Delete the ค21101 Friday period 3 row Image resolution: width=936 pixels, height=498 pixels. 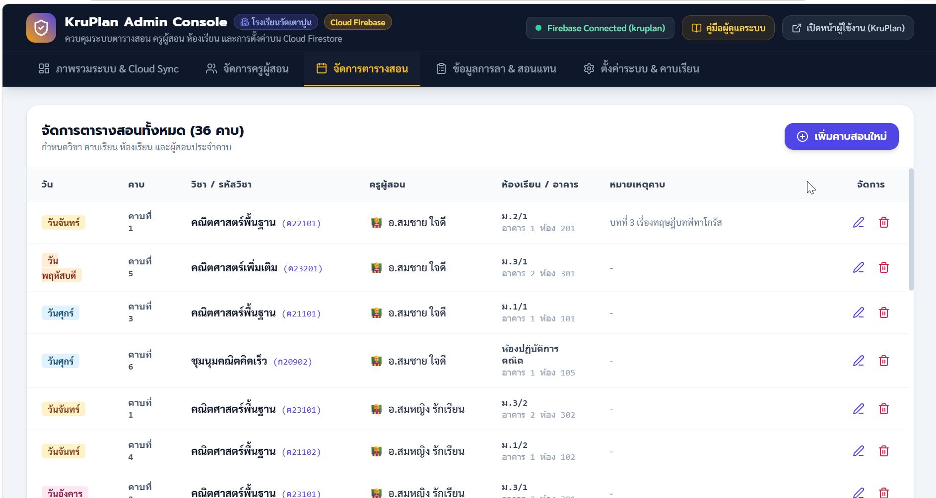pyautogui.click(x=884, y=312)
